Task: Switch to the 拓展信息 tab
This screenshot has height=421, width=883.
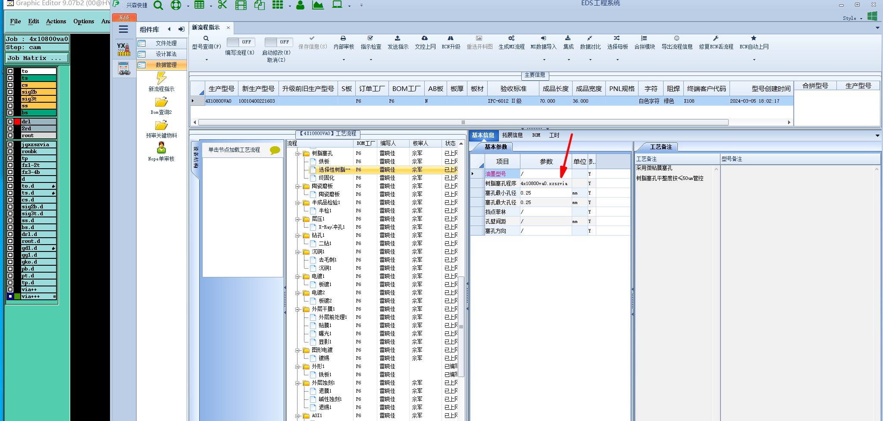Action: pos(512,135)
